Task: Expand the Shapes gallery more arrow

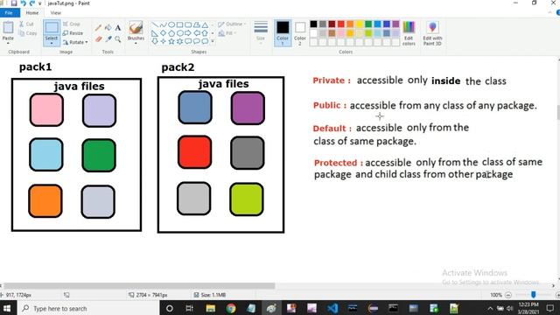Action: coord(213,41)
